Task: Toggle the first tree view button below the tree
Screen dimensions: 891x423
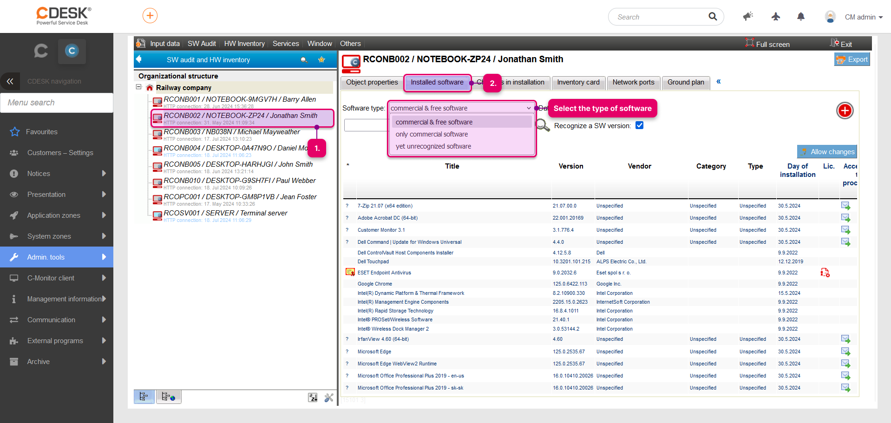Action: click(x=144, y=397)
